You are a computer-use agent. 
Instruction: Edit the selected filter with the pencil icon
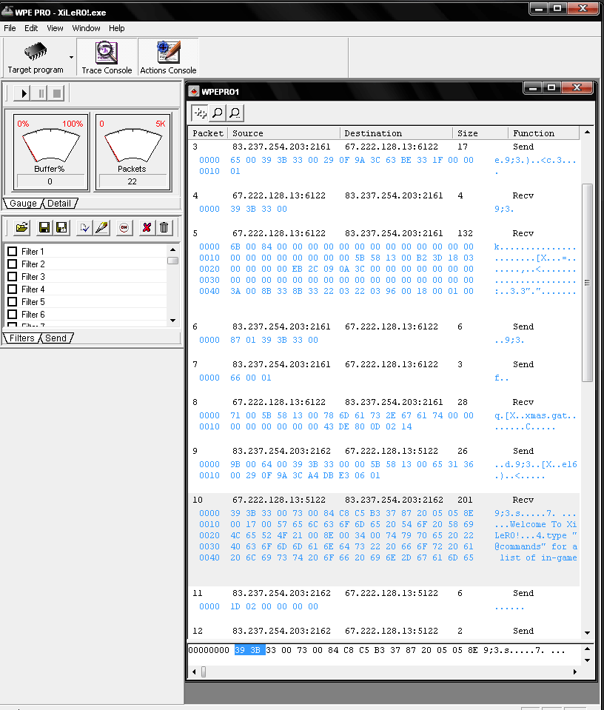click(x=102, y=227)
